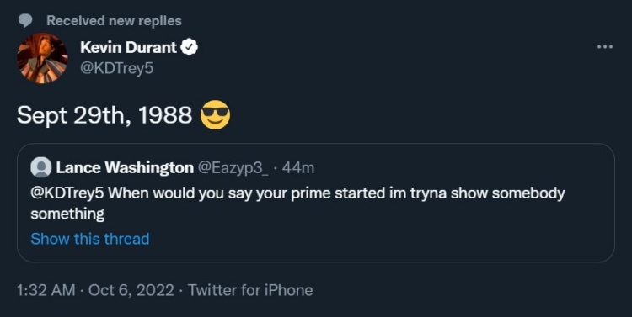This screenshot has height=317, width=632.
Task: Click the sunglasses smiley emoji
Action: tap(215, 114)
